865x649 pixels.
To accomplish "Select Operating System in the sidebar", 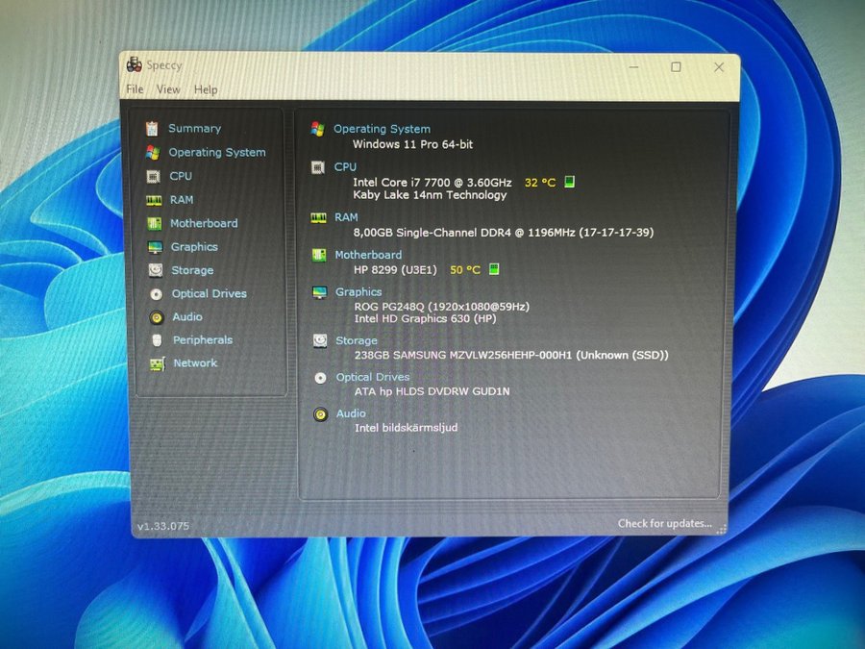I will click(x=217, y=152).
